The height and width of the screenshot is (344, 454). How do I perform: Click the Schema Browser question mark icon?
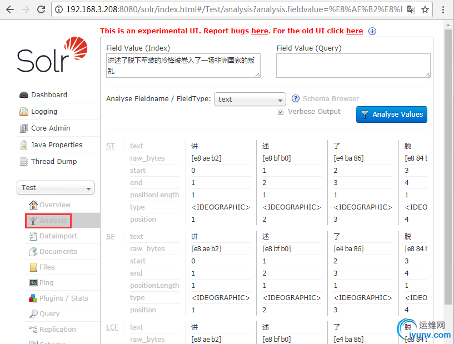295,99
